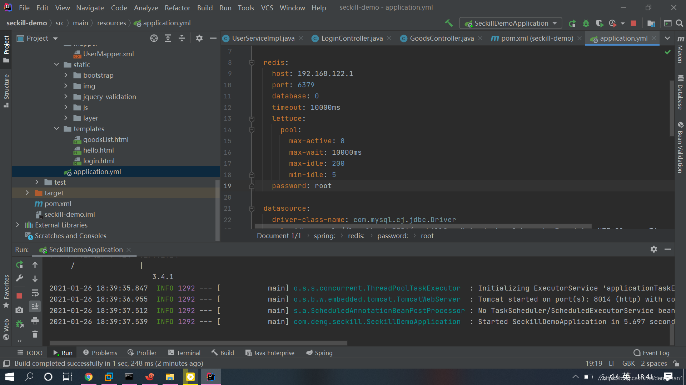Open run configuration SeckillDemoApplication dropdown
The width and height of the screenshot is (686, 385).
(511, 23)
